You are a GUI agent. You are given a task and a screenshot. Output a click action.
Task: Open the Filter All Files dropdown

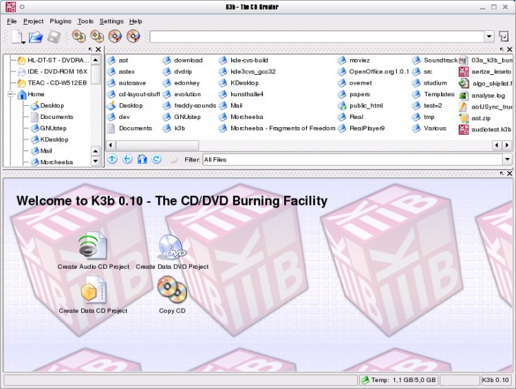pyautogui.click(x=507, y=159)
